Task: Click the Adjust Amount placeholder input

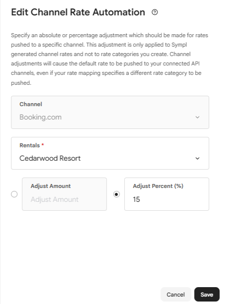Action: click(x=64, y=194)
